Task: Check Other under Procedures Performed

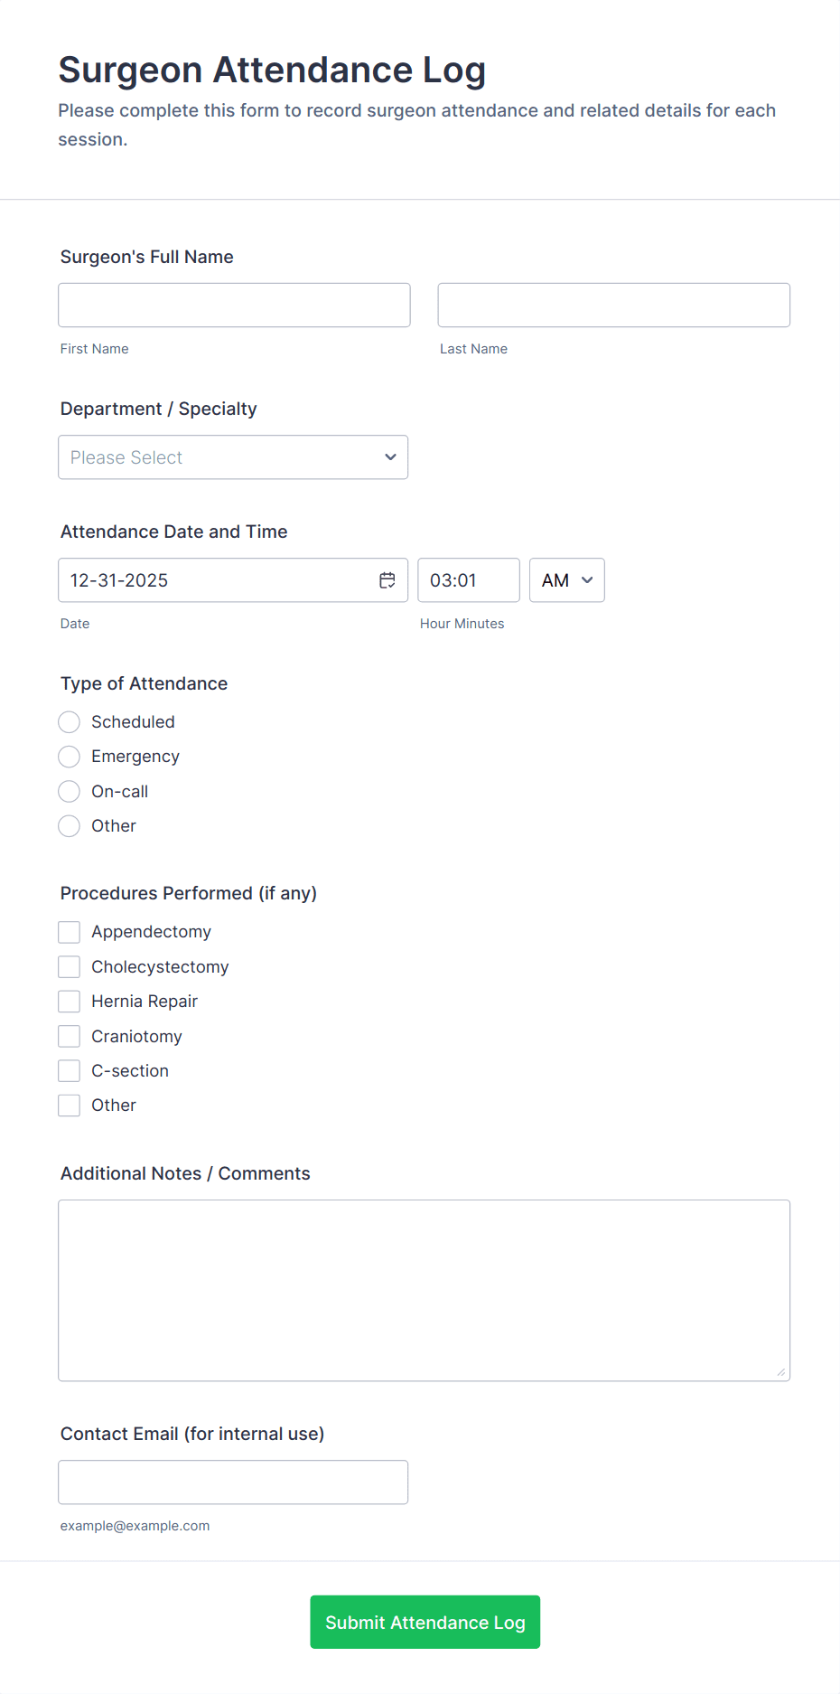Action: tap(69, 1105)
